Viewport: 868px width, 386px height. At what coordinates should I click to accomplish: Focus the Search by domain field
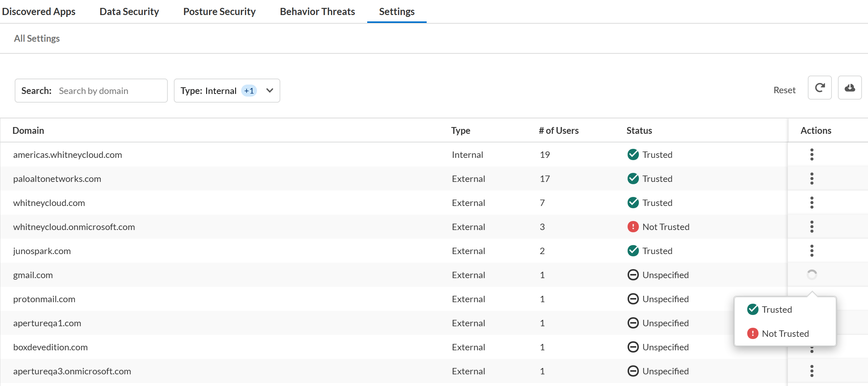pos(109,91)
